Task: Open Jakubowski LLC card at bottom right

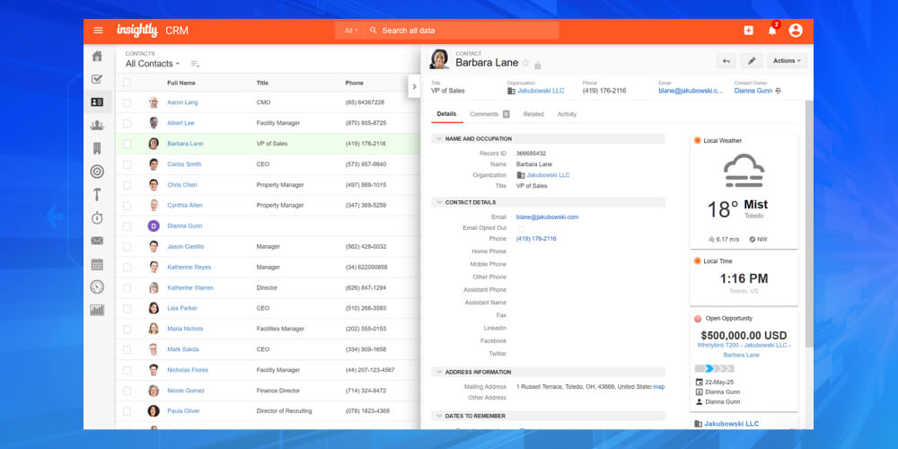Action: pos(731,424)
